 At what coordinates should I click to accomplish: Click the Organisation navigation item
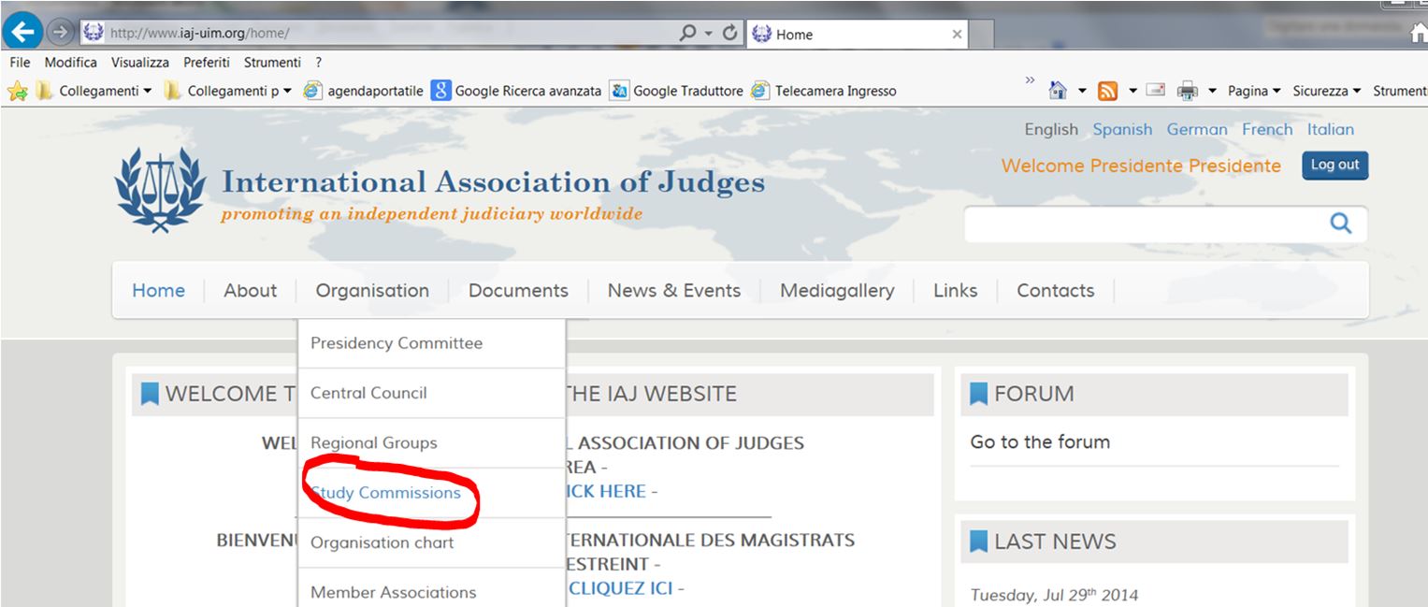(372, 291)
